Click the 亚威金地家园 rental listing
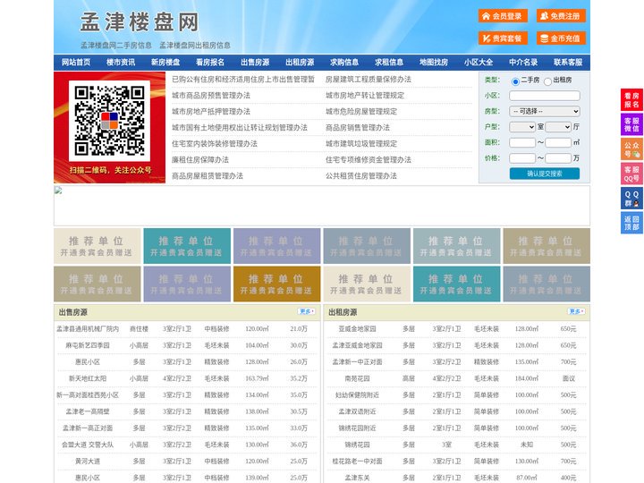The height and width of the screenshot is (483, 644). [x=357, y=328]
